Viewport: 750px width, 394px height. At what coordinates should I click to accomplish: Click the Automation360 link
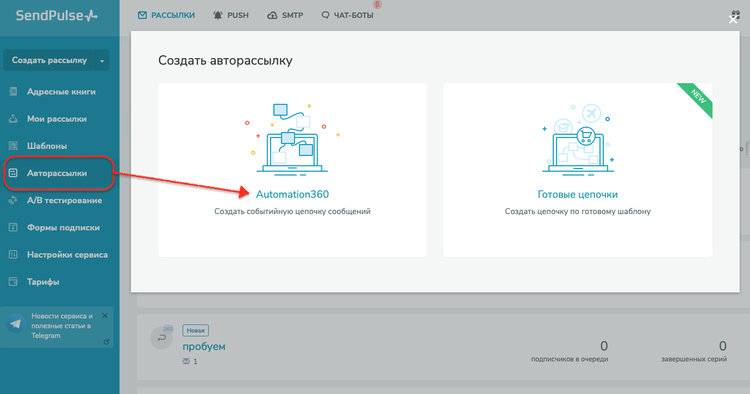click(x=292, y=195)
